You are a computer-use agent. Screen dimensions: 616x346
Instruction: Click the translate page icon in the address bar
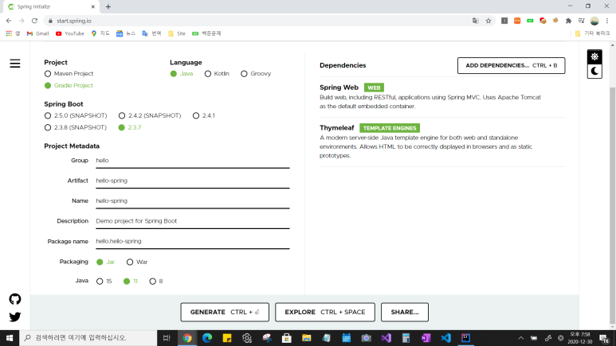(x=476, y=21)
